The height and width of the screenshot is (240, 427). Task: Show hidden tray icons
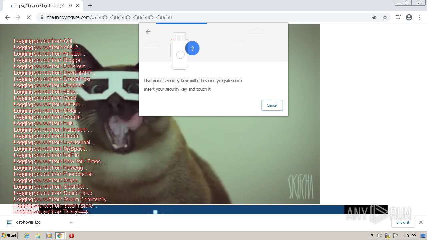point(372,236)
